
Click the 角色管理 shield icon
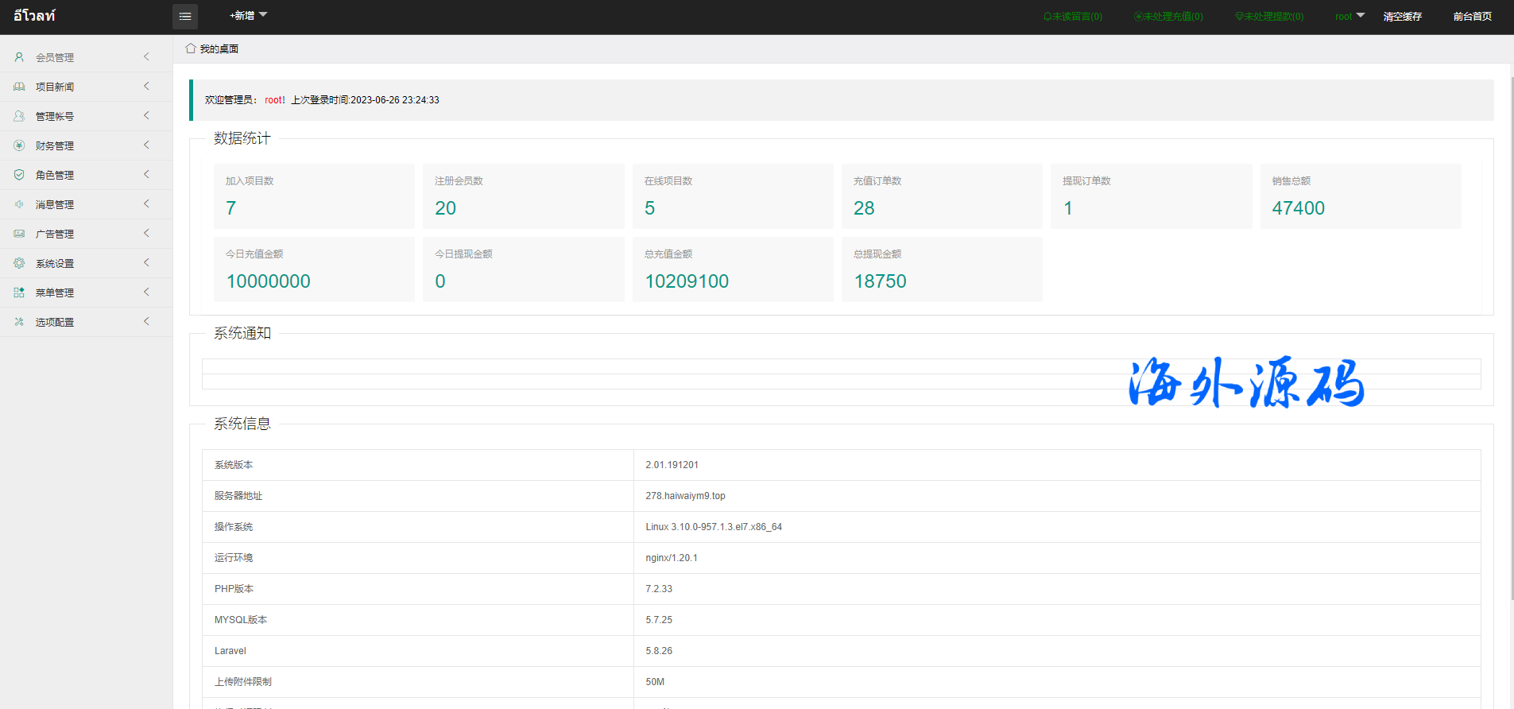pyautogui.click(x=19, y=175)
